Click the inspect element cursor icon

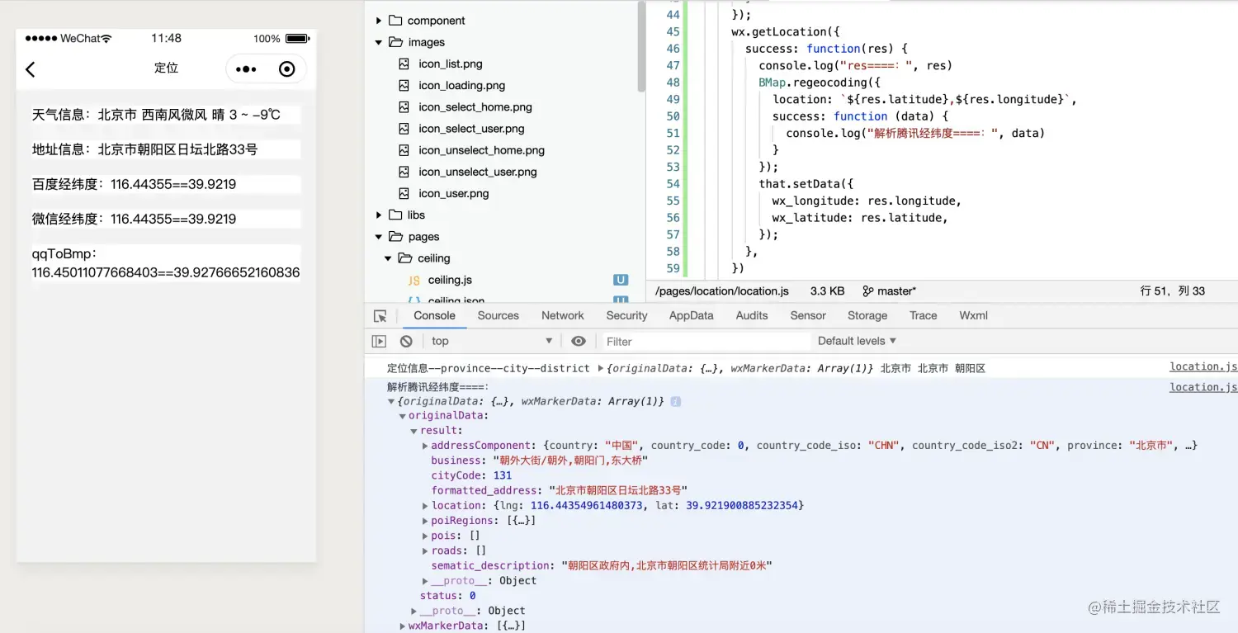[380, 316]
